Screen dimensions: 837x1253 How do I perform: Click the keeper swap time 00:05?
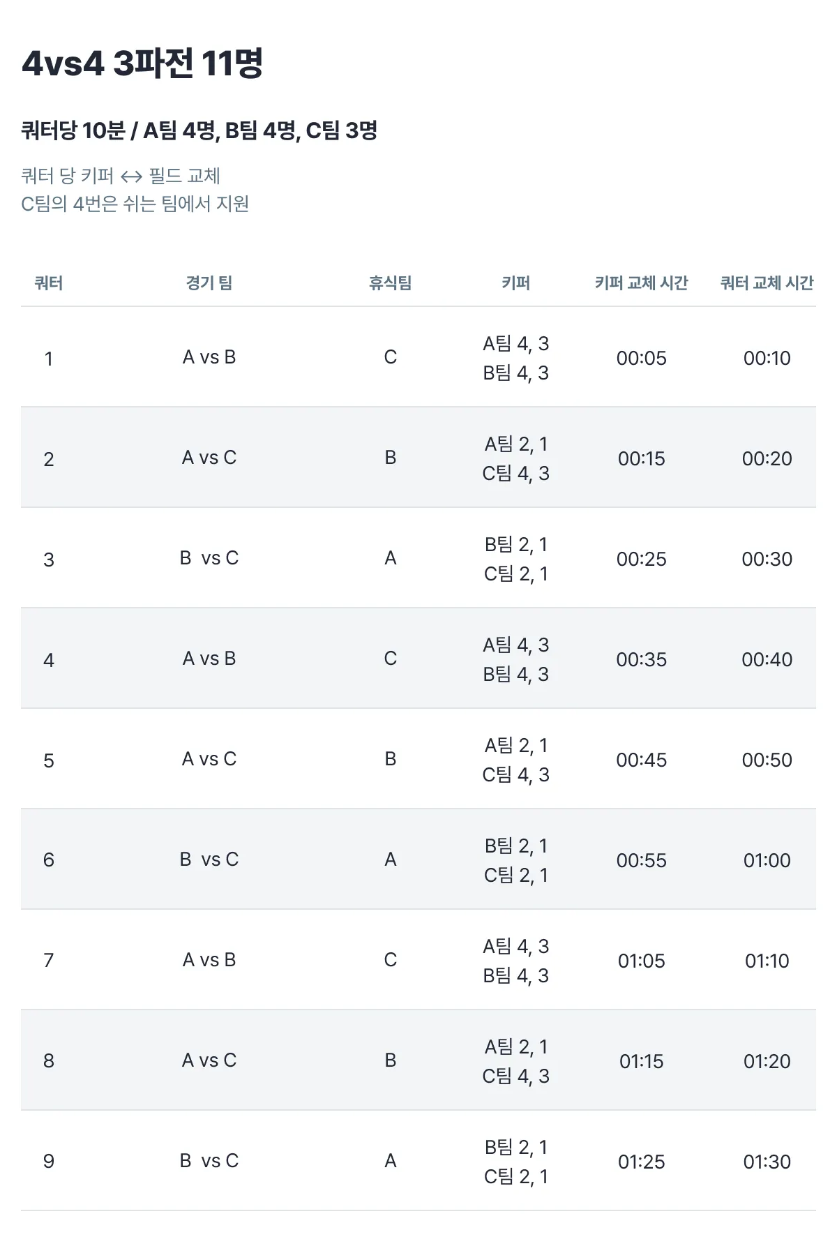click(641, 358)
